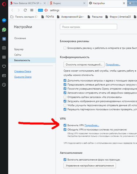The width and height of the screenshot is (137, 174).
Task: Open bookmarks heart icon in sidebar
Action: point(4,66)
